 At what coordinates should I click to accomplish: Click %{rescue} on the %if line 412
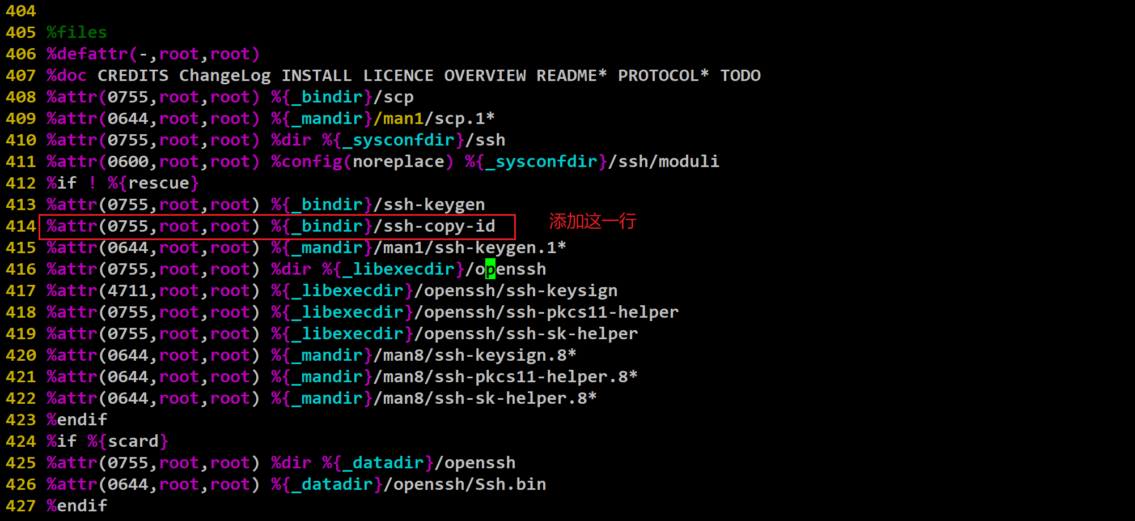pos(153,183)
